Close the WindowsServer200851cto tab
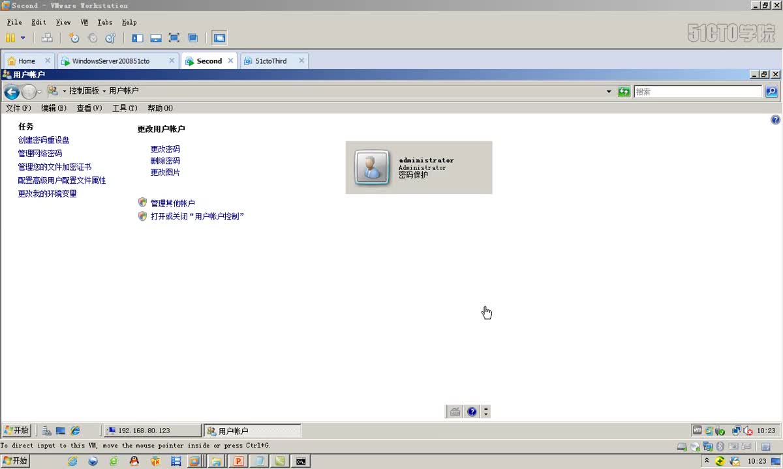This screenshot has height=469, width=783. 172,61
